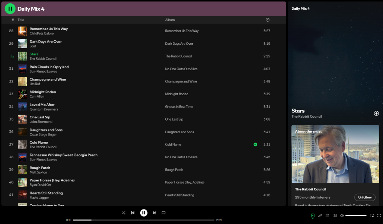Select the green Stars track title
383x224 pixels.
click(x=34, y=54)
